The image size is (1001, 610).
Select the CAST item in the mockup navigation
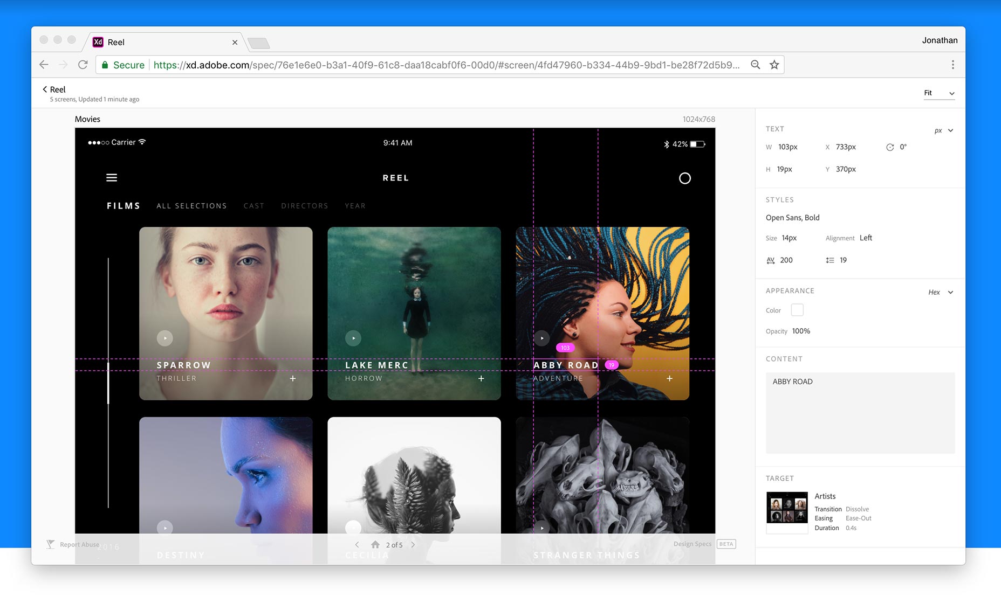click(253, 205)
